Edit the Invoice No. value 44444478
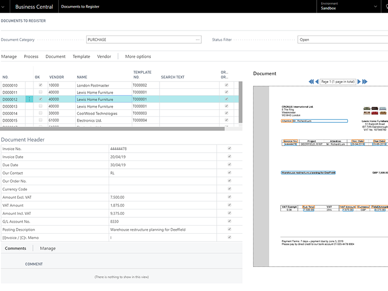 pyautogui.click(x=162, y=149)
